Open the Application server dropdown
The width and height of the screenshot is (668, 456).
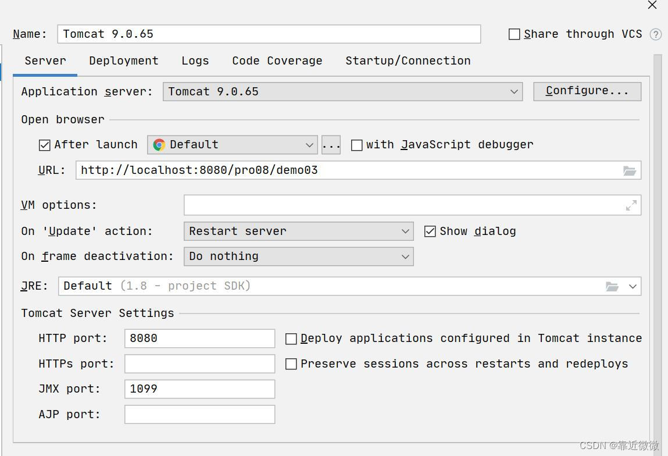point(343,92)
